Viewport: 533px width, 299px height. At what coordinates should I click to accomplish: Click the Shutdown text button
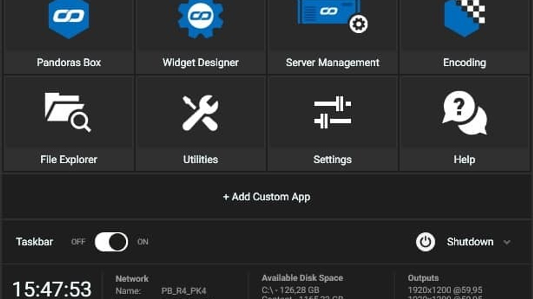pos(470,242)
